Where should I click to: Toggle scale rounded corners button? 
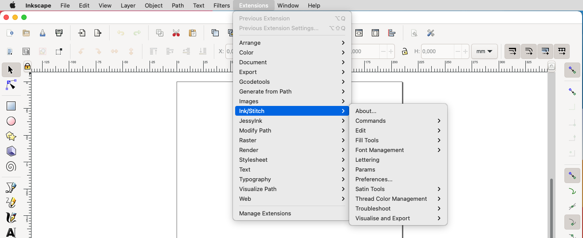click(528, 51)
